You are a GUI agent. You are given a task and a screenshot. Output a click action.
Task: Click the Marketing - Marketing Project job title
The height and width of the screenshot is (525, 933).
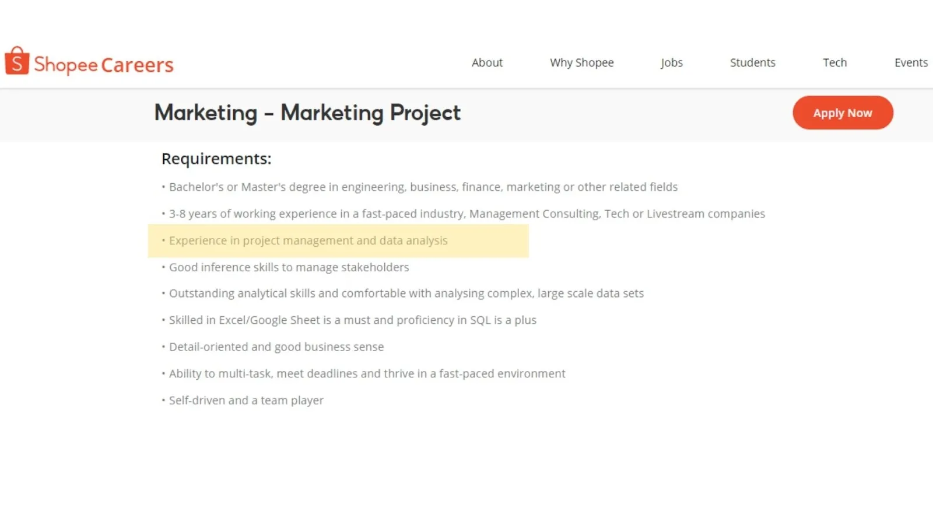pyautogui.click(x=307, y=113)
